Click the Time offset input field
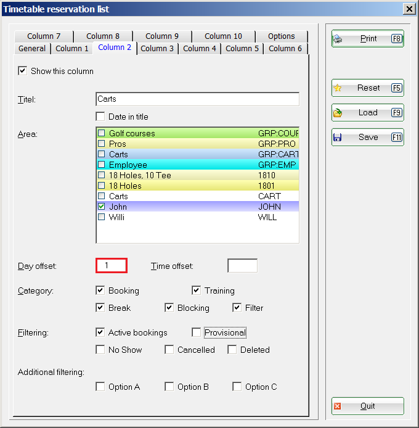 (x=242, y=266)
